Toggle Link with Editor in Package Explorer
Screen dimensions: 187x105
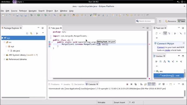[31, 33]
